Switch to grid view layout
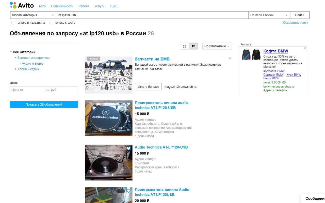Image resolution: width=325 pixels, height=203 pixels. [x=184, y=46]
